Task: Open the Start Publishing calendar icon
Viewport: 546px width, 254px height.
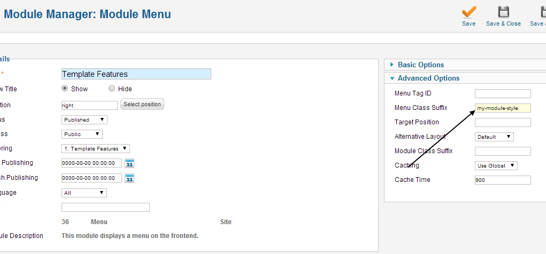Action: tap(129, 163)
